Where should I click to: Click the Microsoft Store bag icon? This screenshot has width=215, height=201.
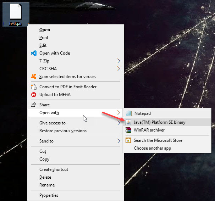point(128,140)
